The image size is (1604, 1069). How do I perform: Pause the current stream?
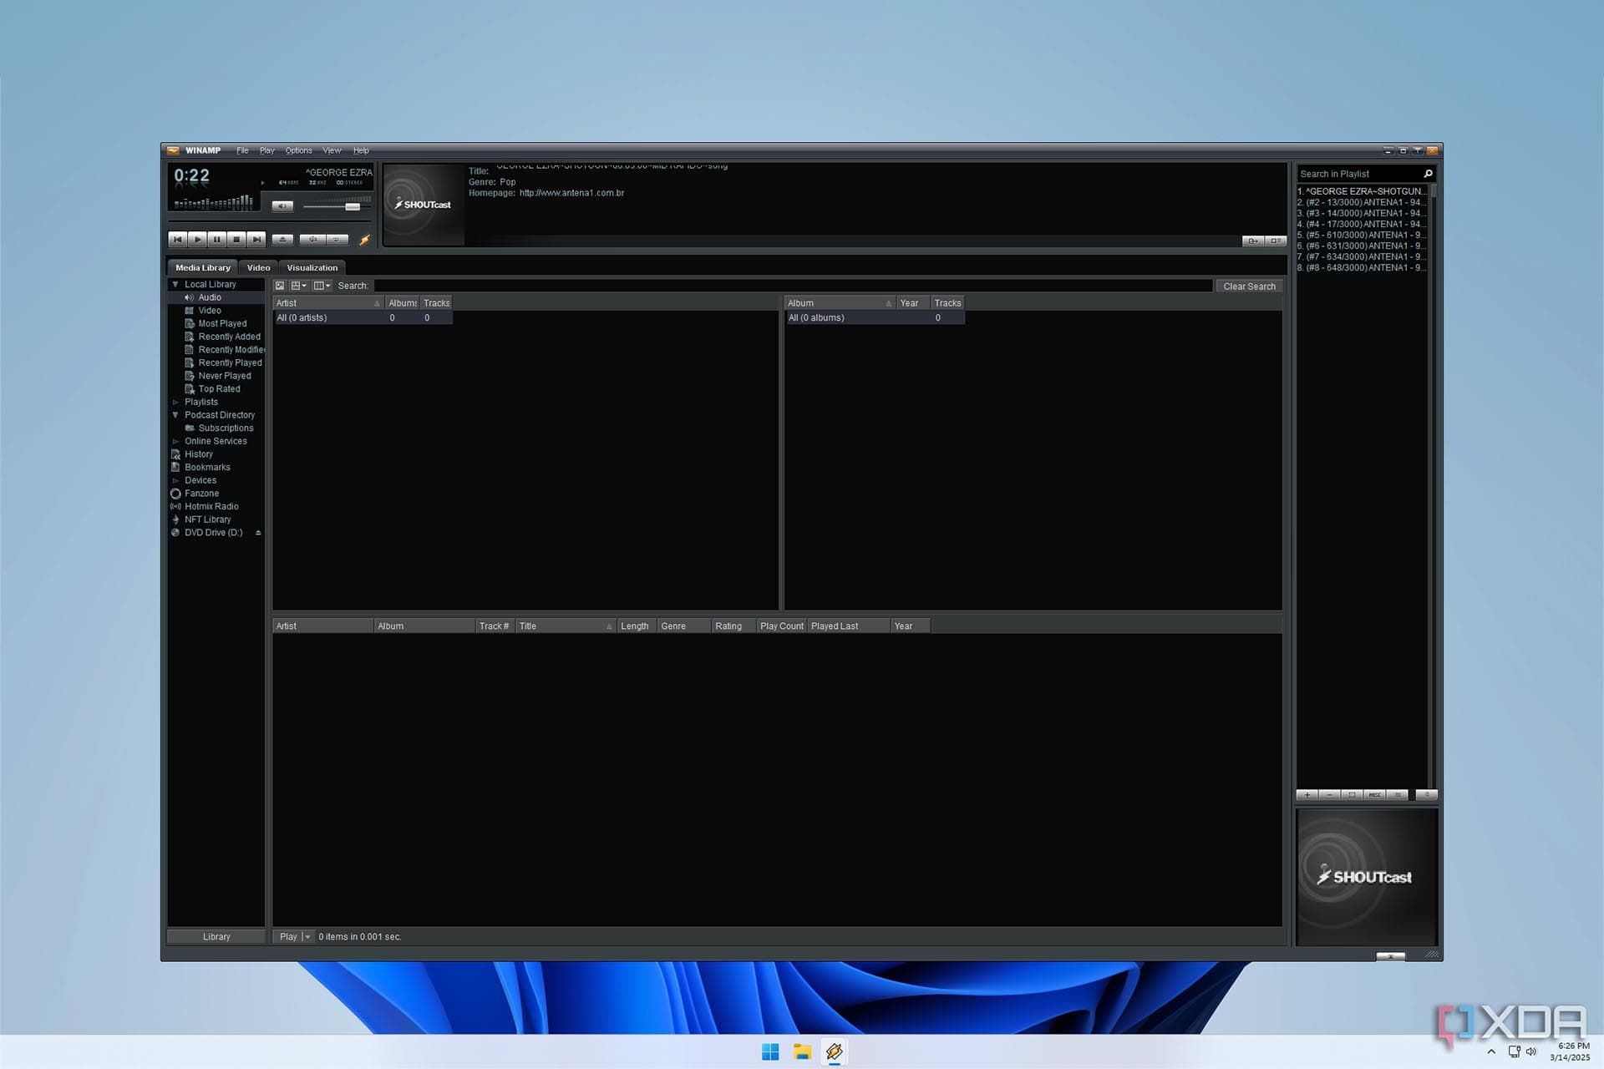[x=216, y=240]
